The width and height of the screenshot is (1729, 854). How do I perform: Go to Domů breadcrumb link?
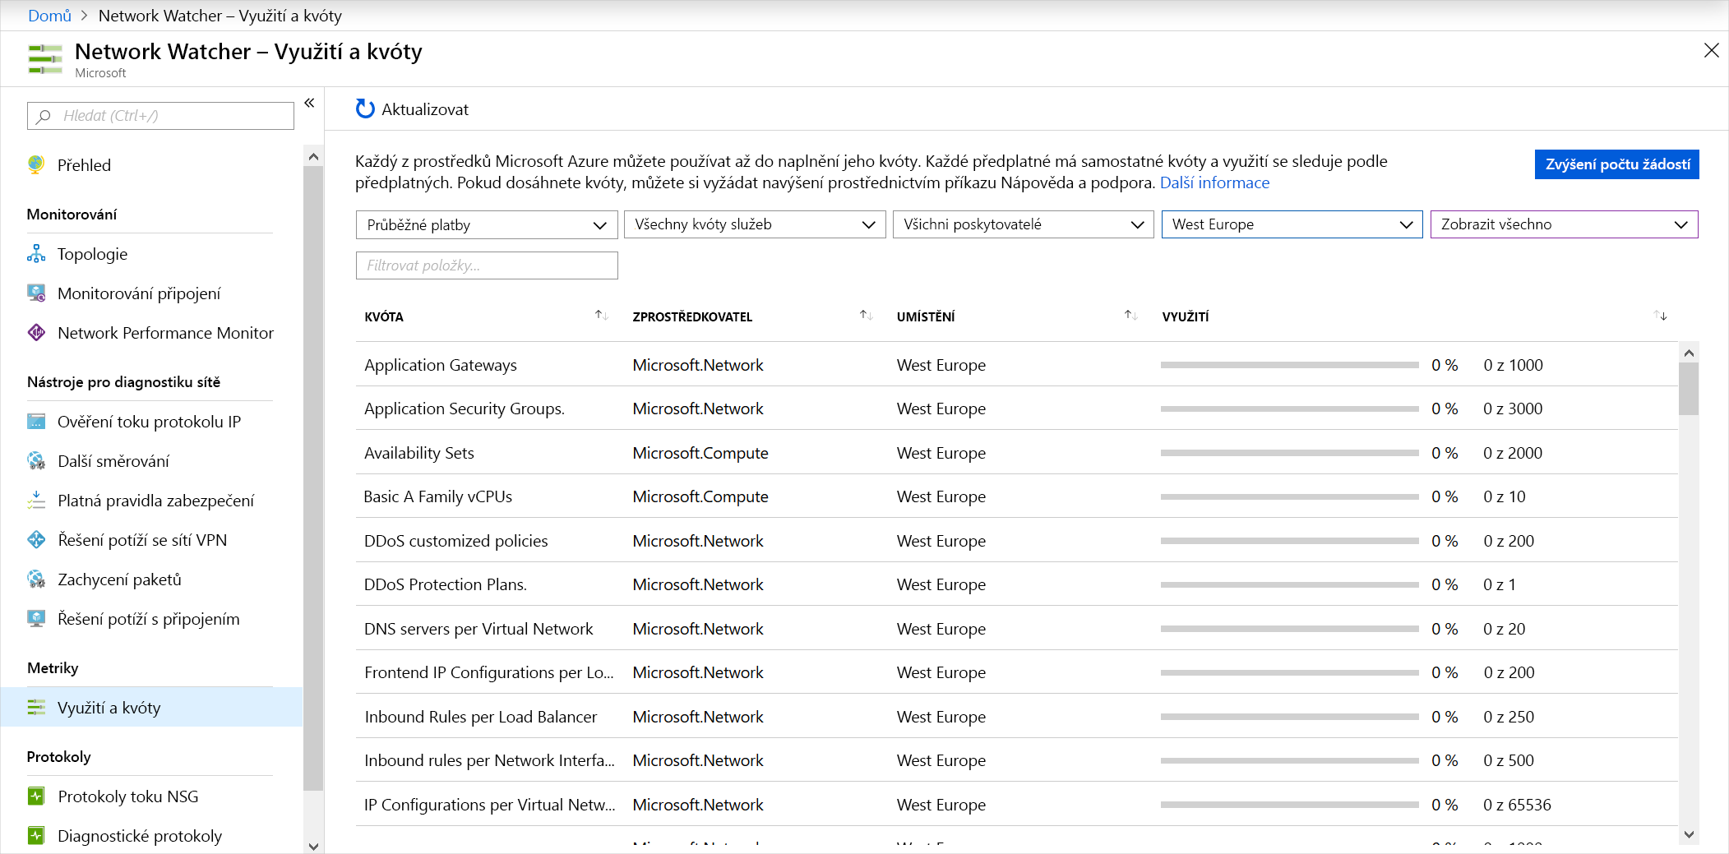tap(49, 16)
